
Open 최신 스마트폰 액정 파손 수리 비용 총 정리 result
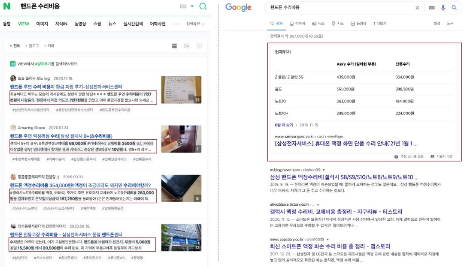[330, 246]
